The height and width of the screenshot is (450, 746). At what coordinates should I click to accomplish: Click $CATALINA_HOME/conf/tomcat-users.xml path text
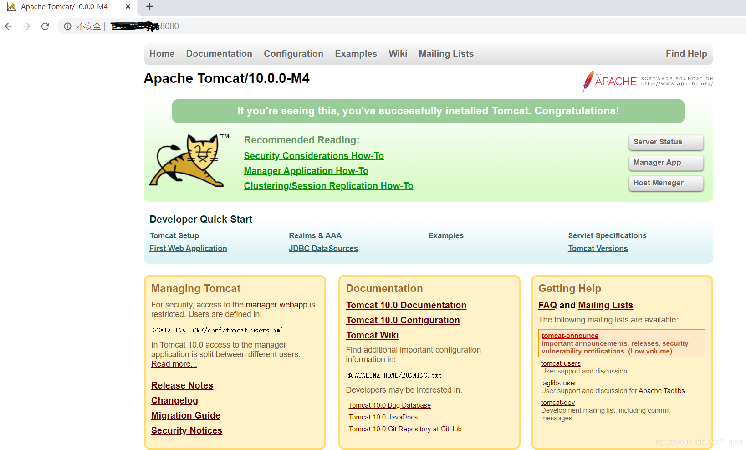click(x=218, y=330)
